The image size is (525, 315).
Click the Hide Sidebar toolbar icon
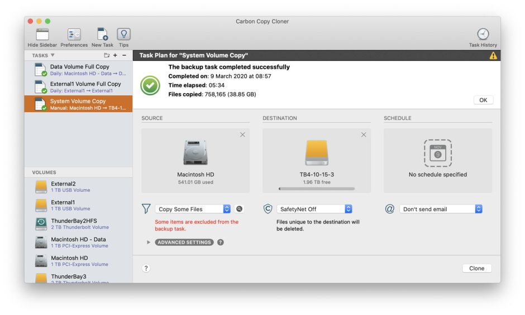point(42,35)
